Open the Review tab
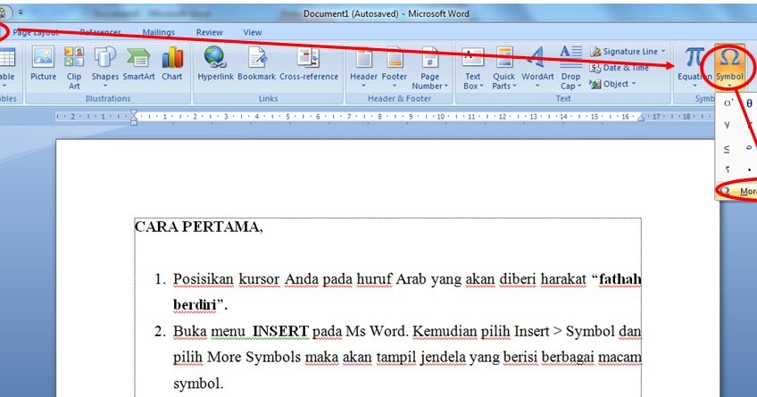 209,32
